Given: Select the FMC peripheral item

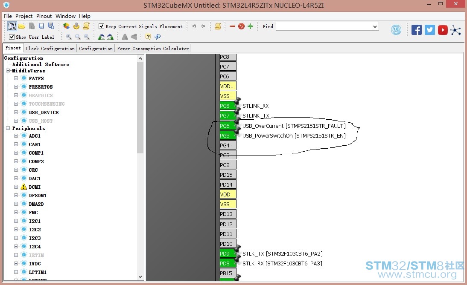Looking at the screenshot, I should tap(33, 213).
